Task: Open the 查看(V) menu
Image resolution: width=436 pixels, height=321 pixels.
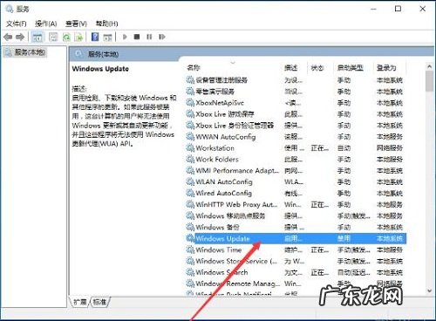Action: (76, 24)
